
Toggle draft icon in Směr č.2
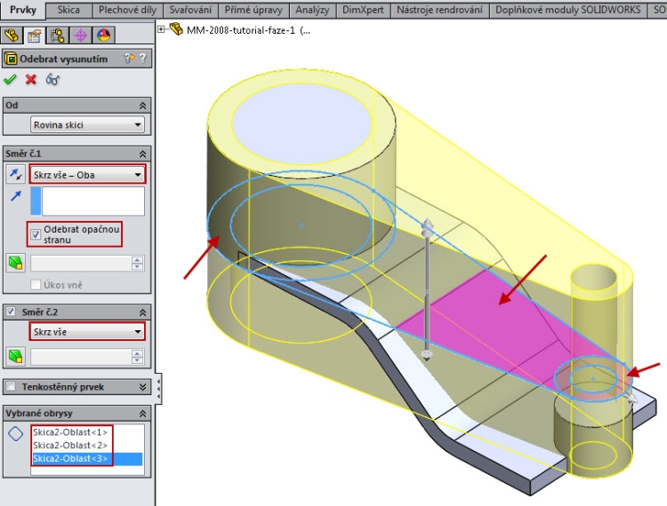16,356
